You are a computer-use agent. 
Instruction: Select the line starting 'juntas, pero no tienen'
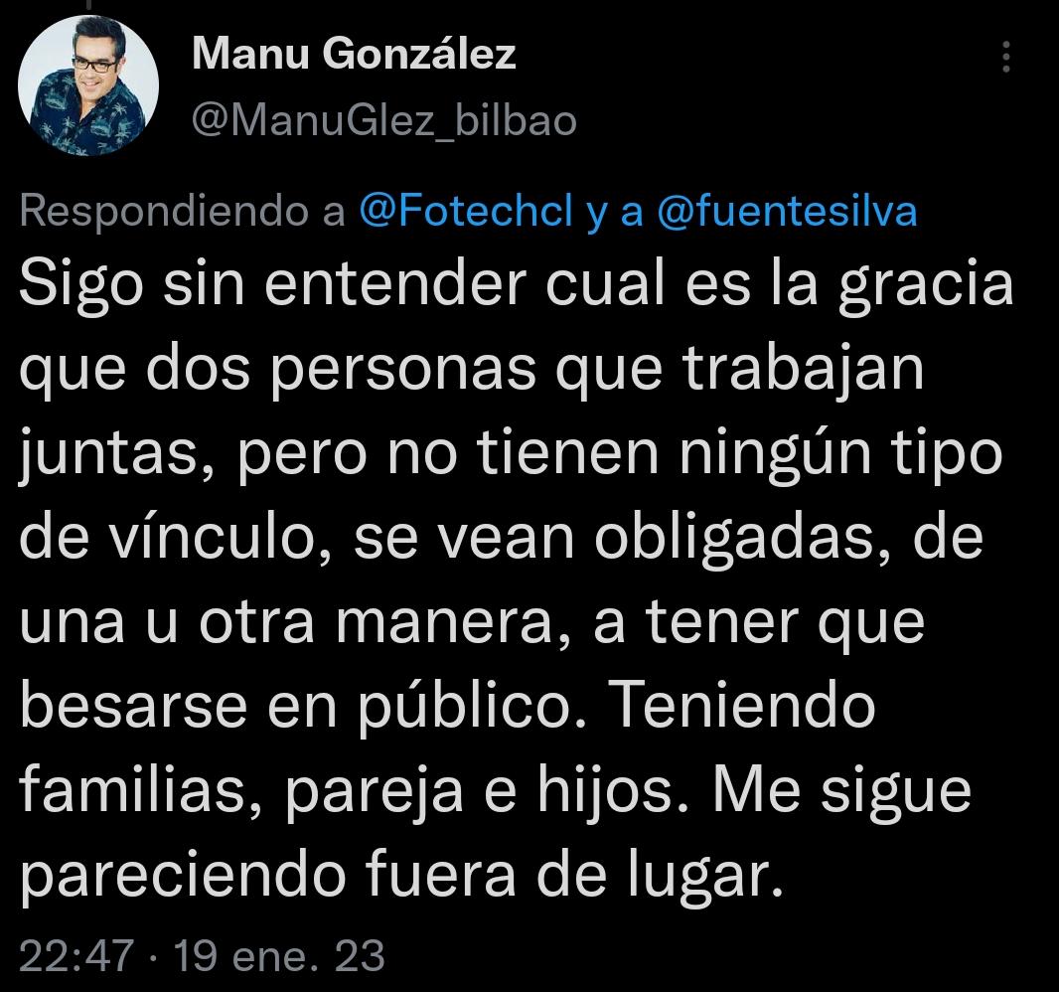tap(511, 455)
